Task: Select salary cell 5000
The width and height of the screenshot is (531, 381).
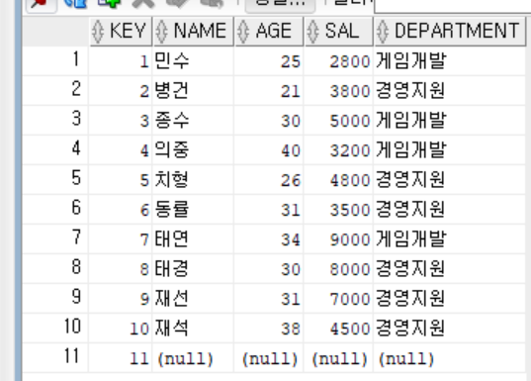Action: (338, 121)
